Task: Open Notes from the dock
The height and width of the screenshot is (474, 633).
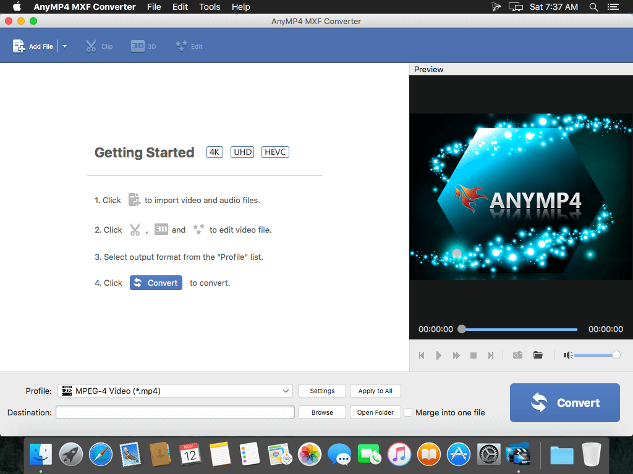Action: (220, 455)
